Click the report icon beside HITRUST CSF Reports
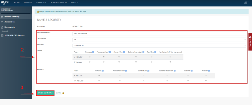Viewport: 252px width, 105px height. click(2, 36)
